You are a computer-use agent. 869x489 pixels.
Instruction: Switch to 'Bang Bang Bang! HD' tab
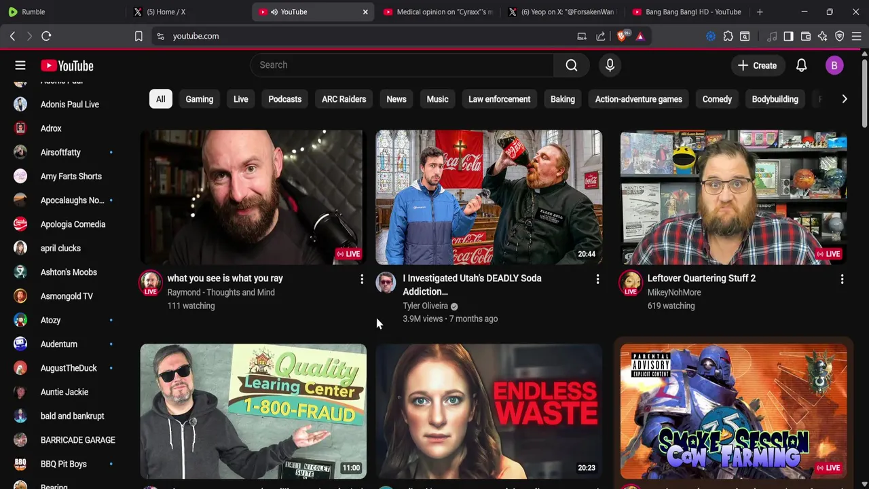[x=686, y=12]
